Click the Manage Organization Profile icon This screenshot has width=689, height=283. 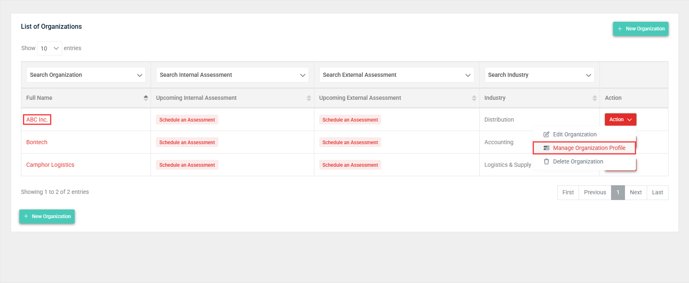pos(546,148)
